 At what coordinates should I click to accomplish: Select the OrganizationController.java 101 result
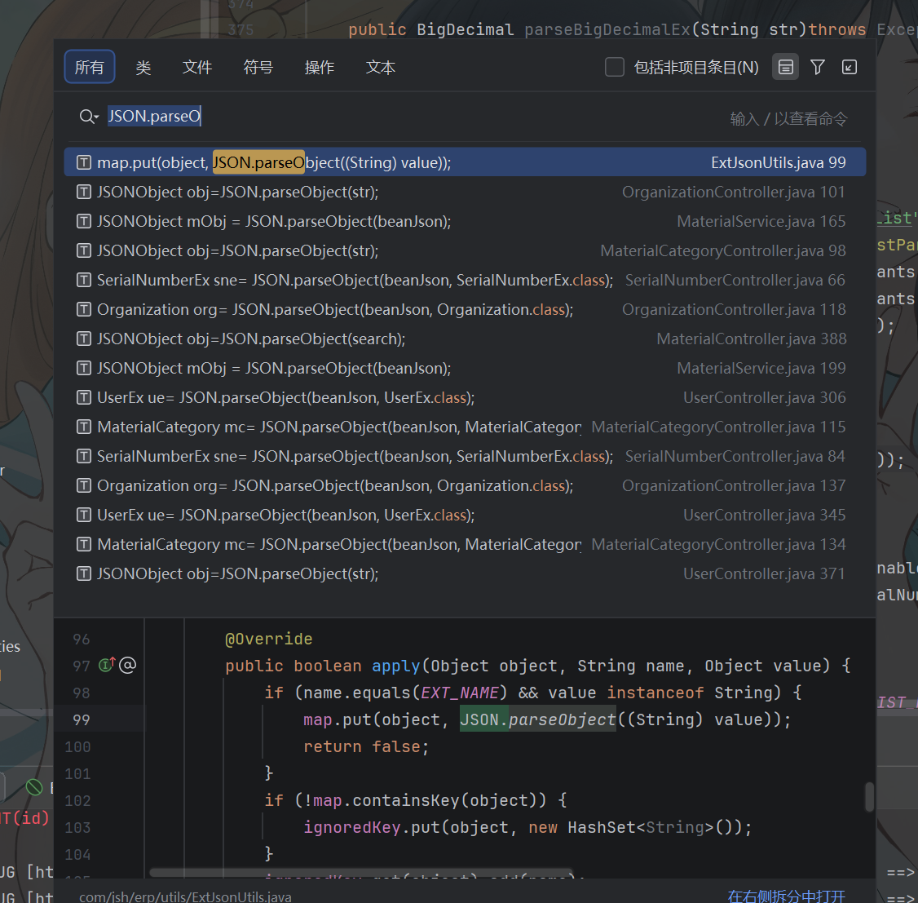click(x=465, y=192)
